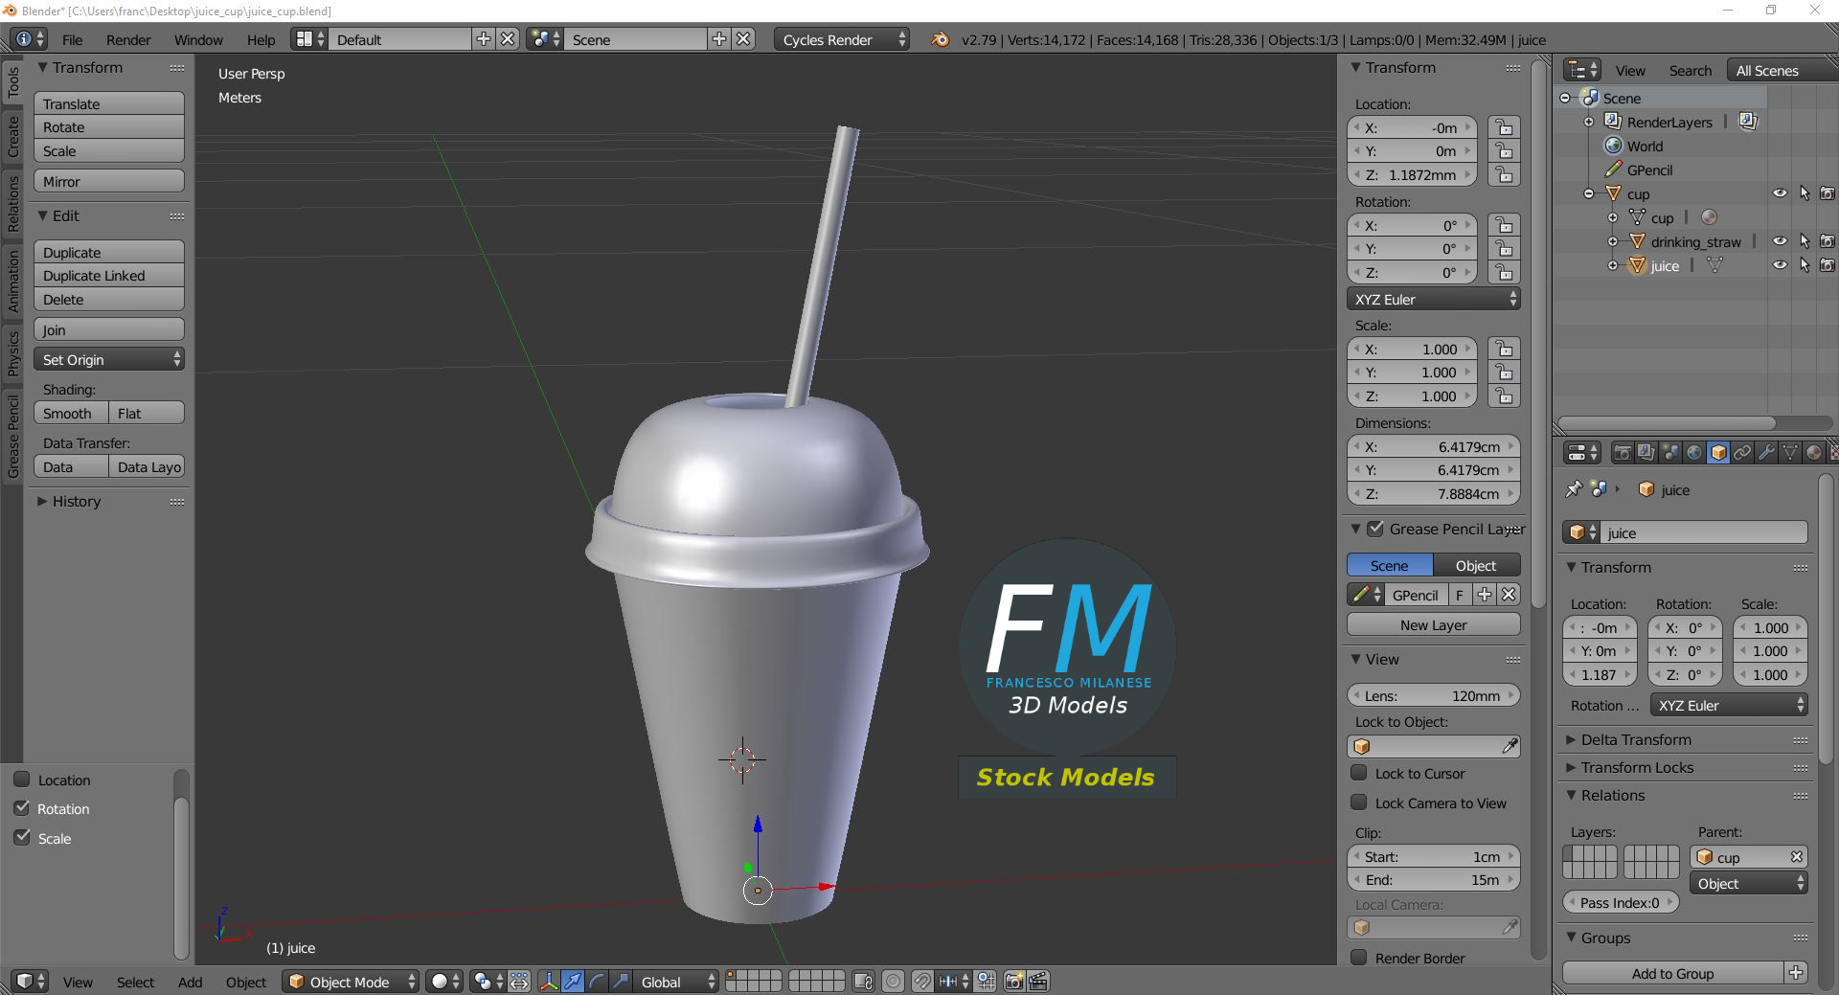Open the Window menu
1839x995 pixels.
(x=198, y=39)
